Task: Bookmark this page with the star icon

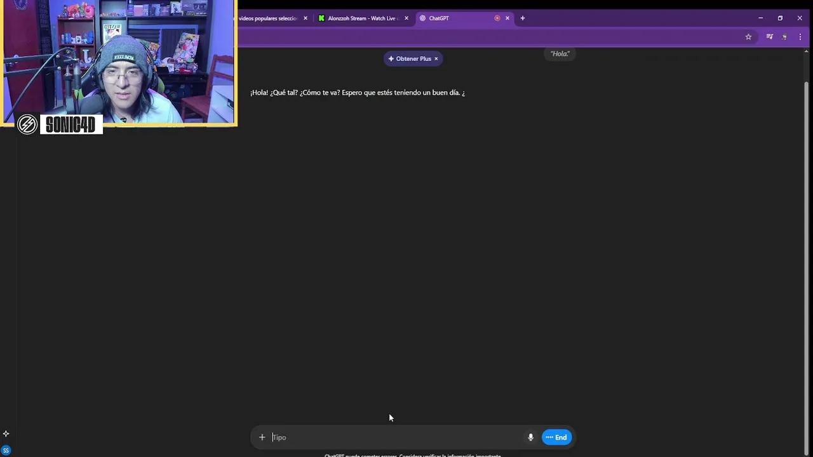Action: coord(748,37)
